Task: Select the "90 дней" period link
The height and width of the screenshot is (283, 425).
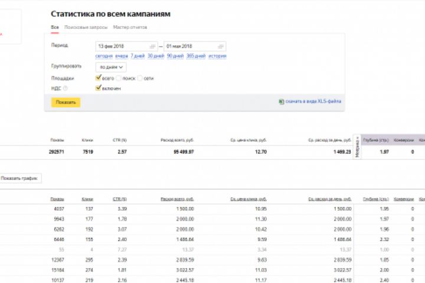Action: [x=175, y=56]
